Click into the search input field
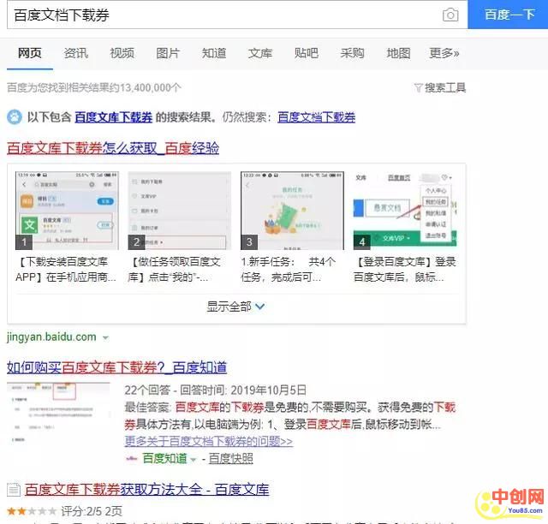The image size is (548, 524). 223,15
